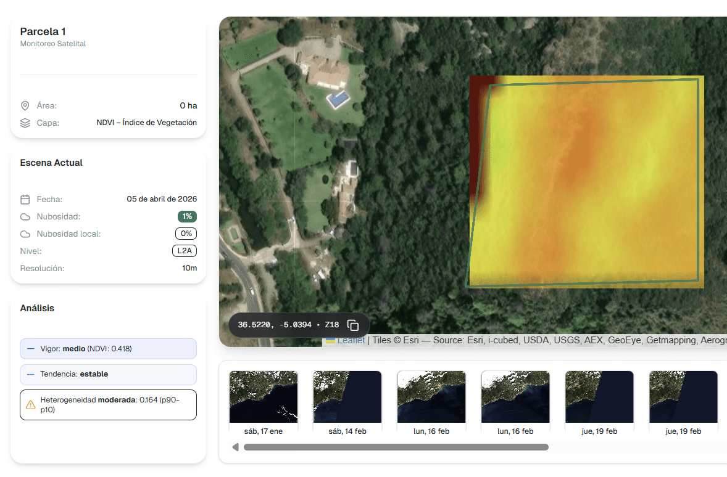This screenshot has height=477, width=727.
Task: Click the date 05 de abril de 2026
Action: 162,199
